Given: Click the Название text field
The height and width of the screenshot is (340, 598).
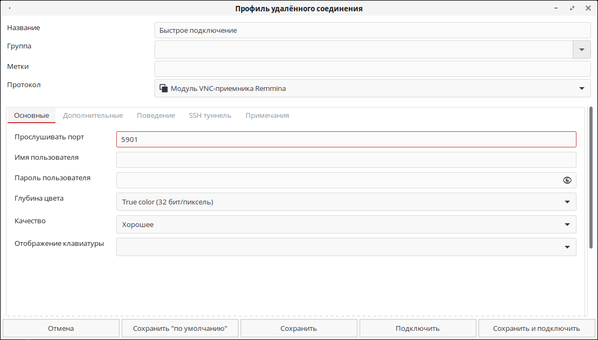Looking at the screenshot, I should tap(372, 30).
